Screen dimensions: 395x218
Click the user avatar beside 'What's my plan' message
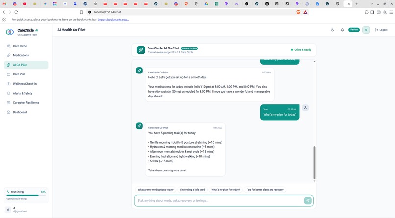305,108
